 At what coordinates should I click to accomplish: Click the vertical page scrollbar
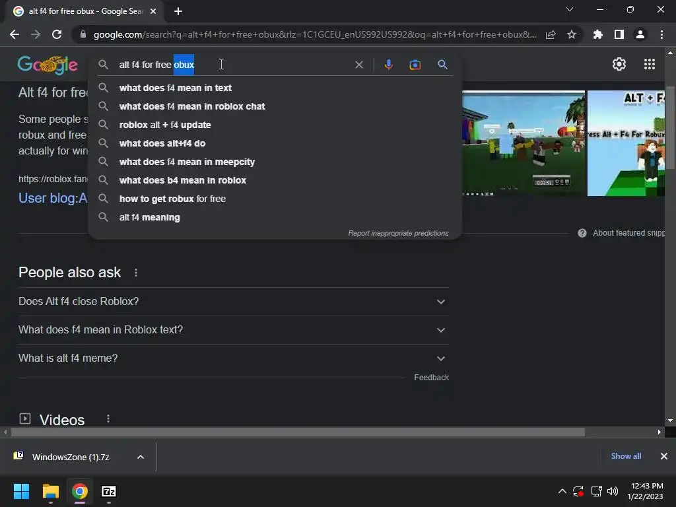click(670, 127)
